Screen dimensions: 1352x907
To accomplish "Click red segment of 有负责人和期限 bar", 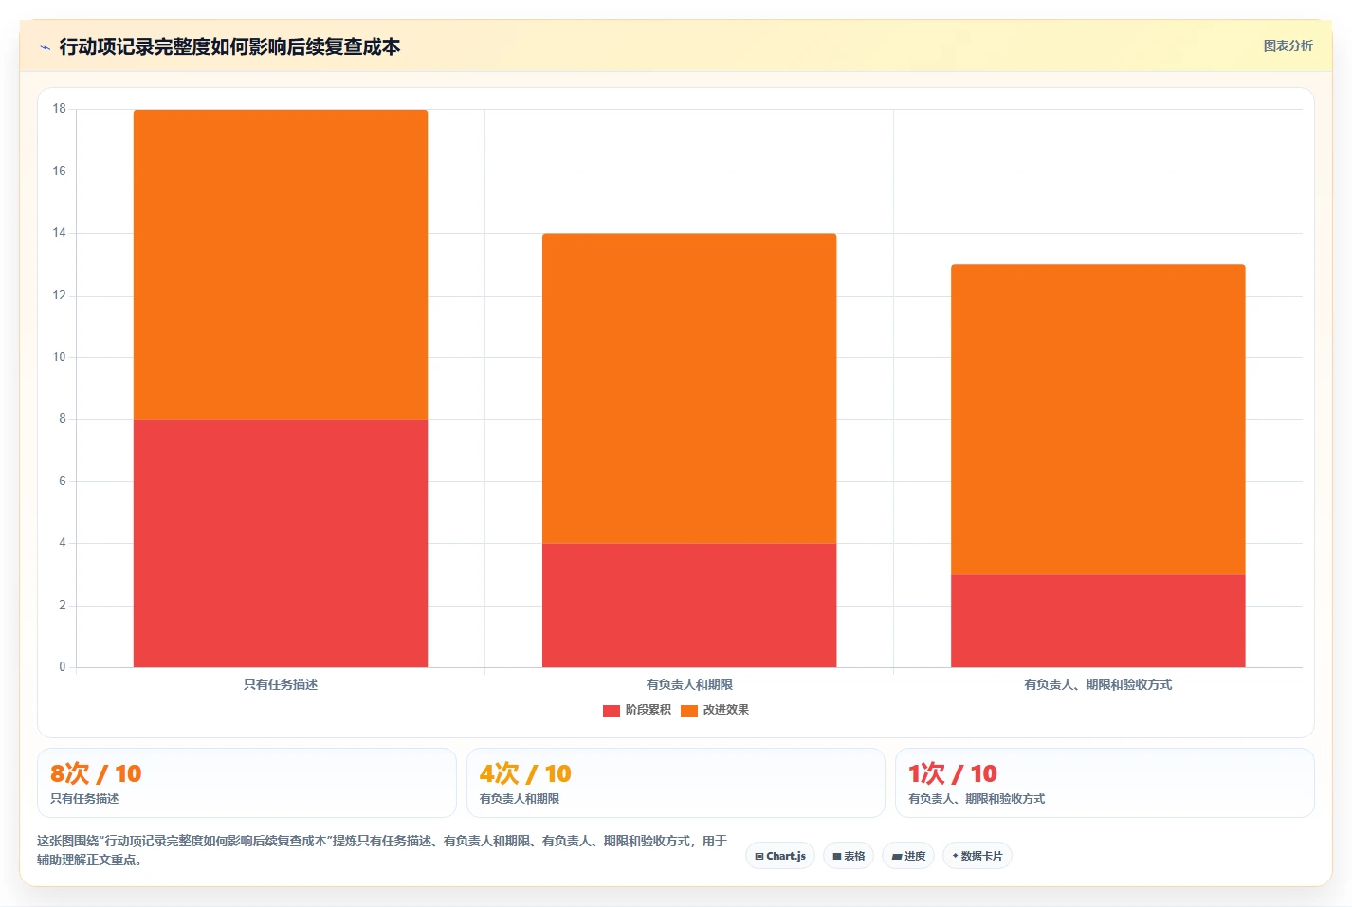I will coord(689,605).
